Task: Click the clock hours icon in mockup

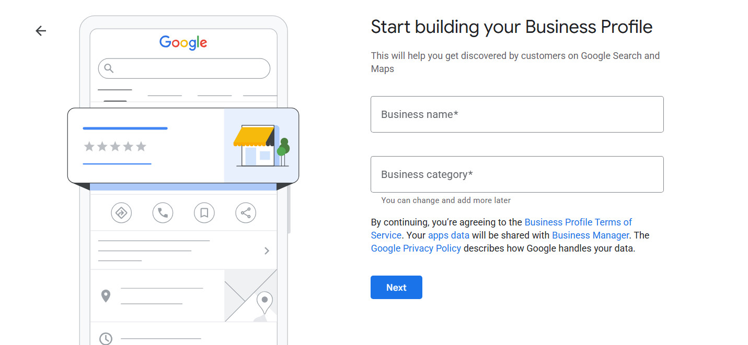Action: pyautogui.click(x=106, y=339)
